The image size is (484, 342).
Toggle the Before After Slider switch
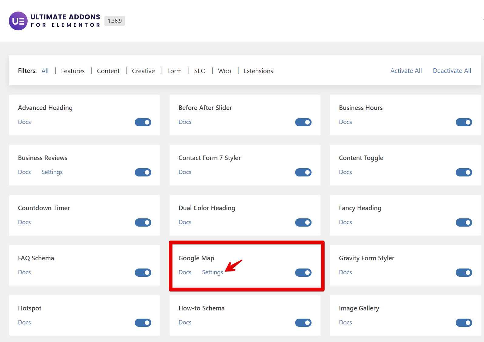[303, 122]
